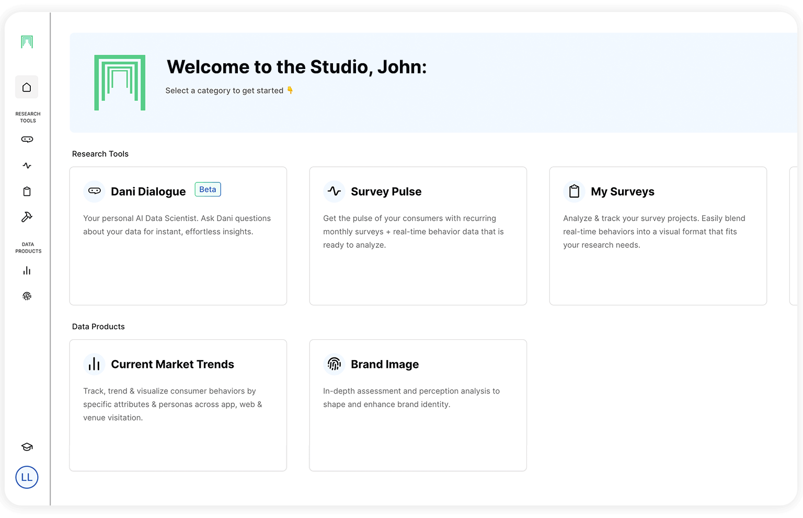The height and width of the screenshot is (518, 803).
Task: Click the My Surveys description text
Action: (x=654, y=232)
